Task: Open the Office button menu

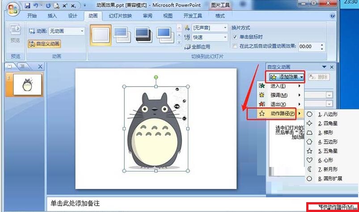Action: pos(12,8)
